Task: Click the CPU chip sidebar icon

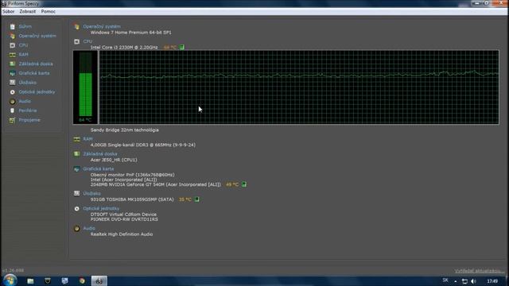Action: pyautogui.click(x=13, y=45)
